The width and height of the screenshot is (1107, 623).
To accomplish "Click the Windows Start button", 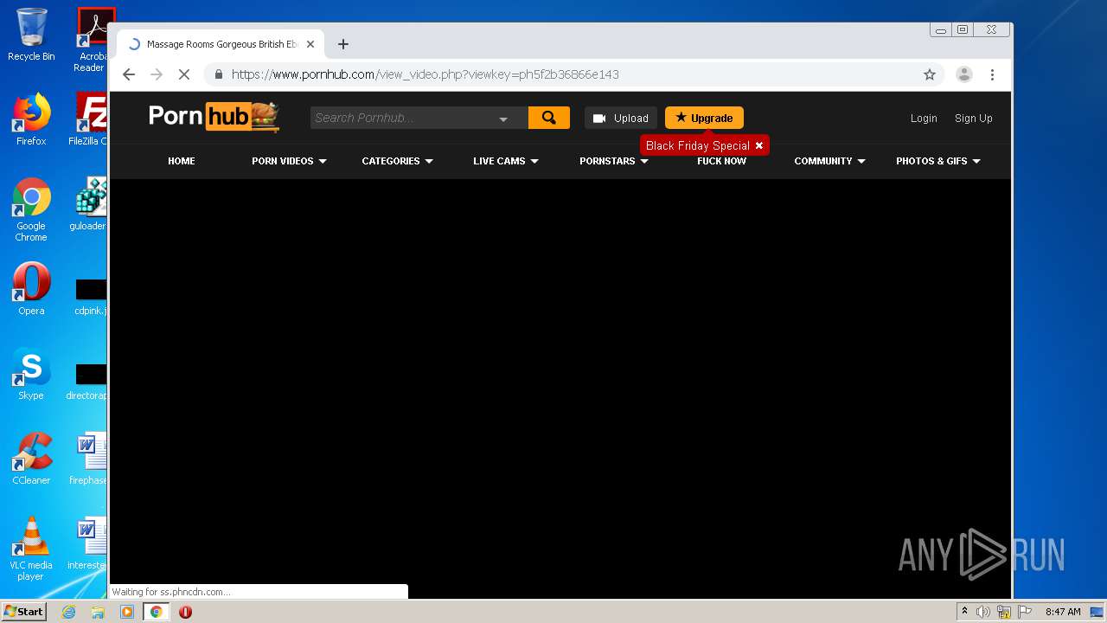I will [24, 612].
